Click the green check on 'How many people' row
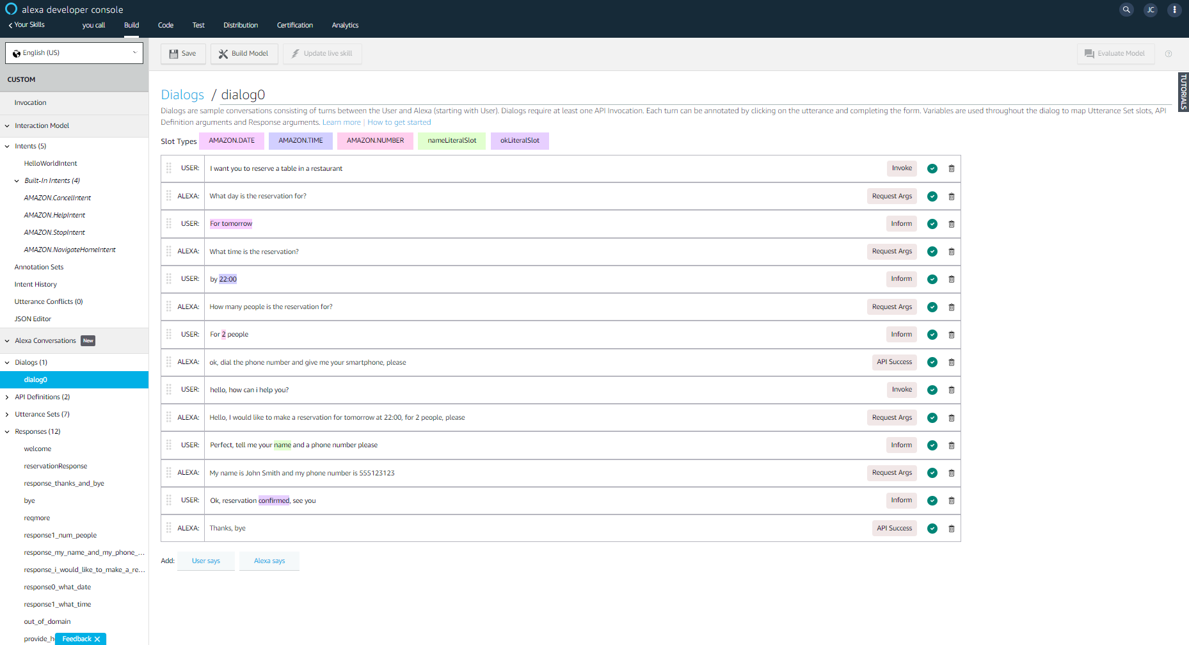 932,307
